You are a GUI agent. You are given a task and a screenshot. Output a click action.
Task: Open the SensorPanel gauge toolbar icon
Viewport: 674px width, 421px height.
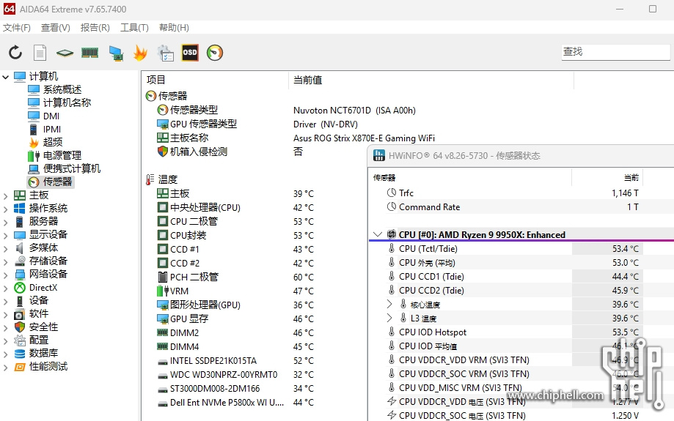pyautogui.click(x=214, y=53)
